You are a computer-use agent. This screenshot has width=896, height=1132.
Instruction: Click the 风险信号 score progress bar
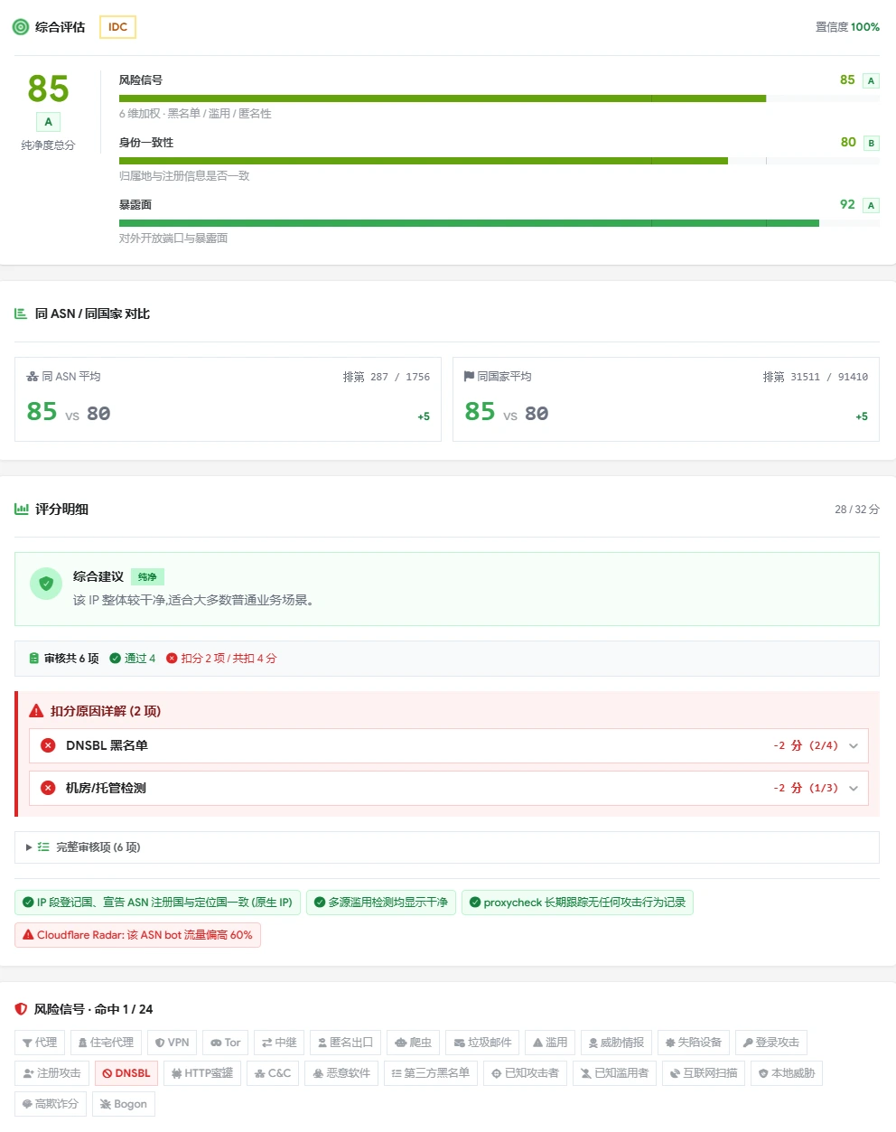(499, 98)
